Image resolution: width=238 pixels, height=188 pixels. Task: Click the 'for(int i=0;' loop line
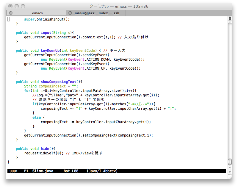(80, 91)
